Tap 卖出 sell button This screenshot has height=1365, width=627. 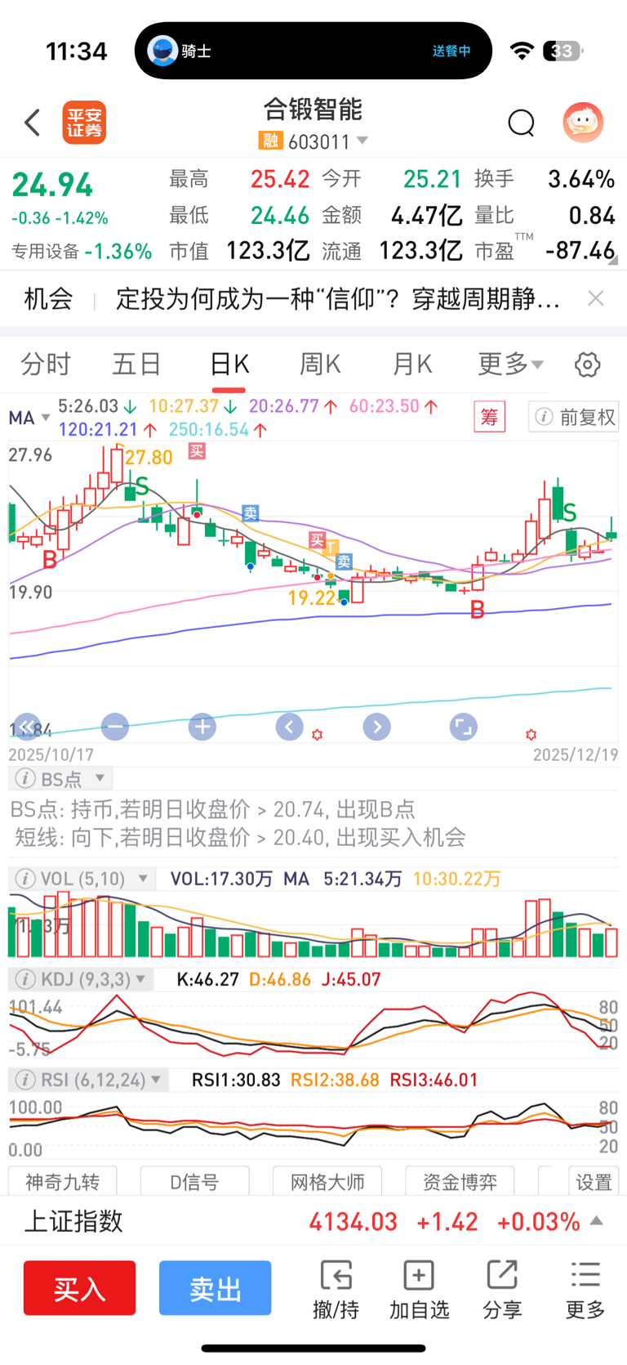[215, 1288]
